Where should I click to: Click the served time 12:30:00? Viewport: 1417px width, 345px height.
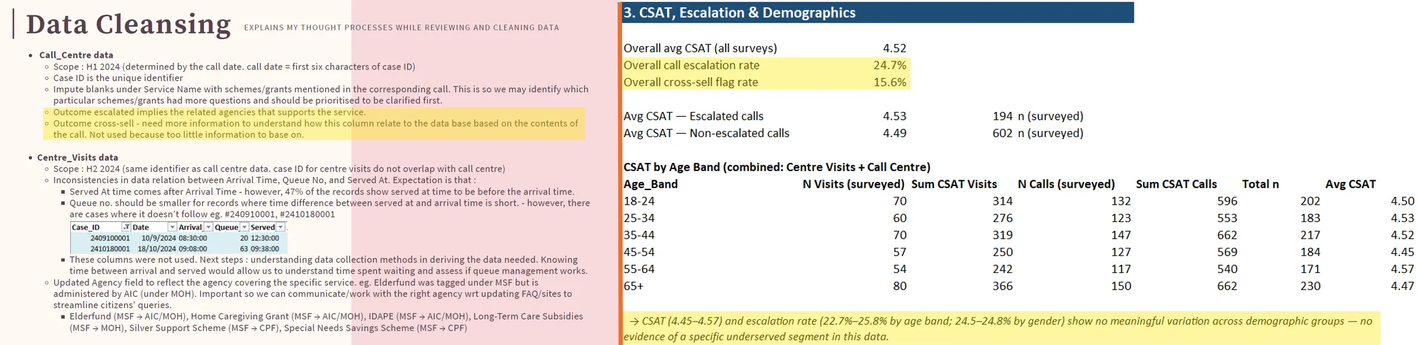265,238
